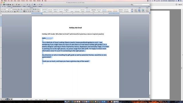This screenshot has width=183, height=103.
Task: Click the Shrink Font icon
Action: pyautogui.click(x=16, y=9)
